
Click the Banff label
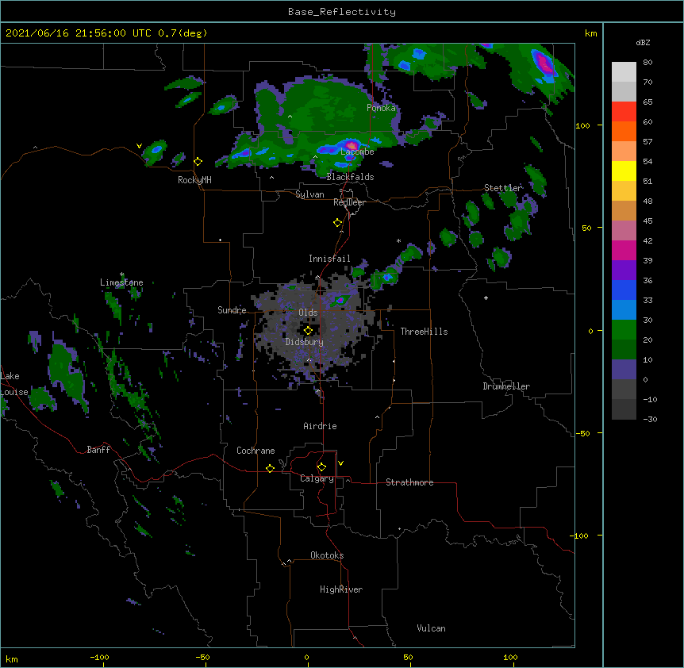[98, 450]
